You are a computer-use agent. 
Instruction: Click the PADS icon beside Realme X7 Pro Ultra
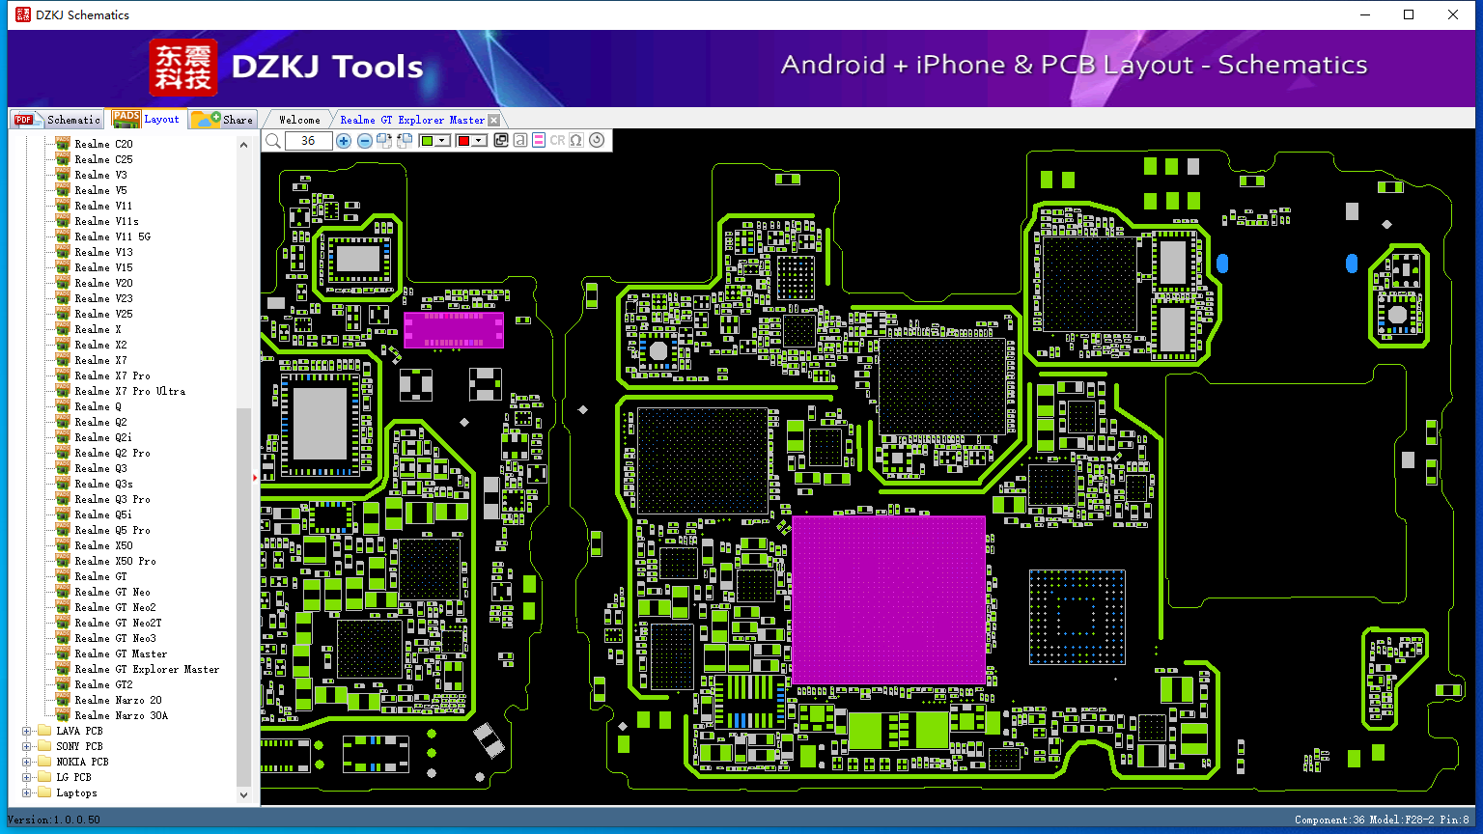[x=63, y=391]
